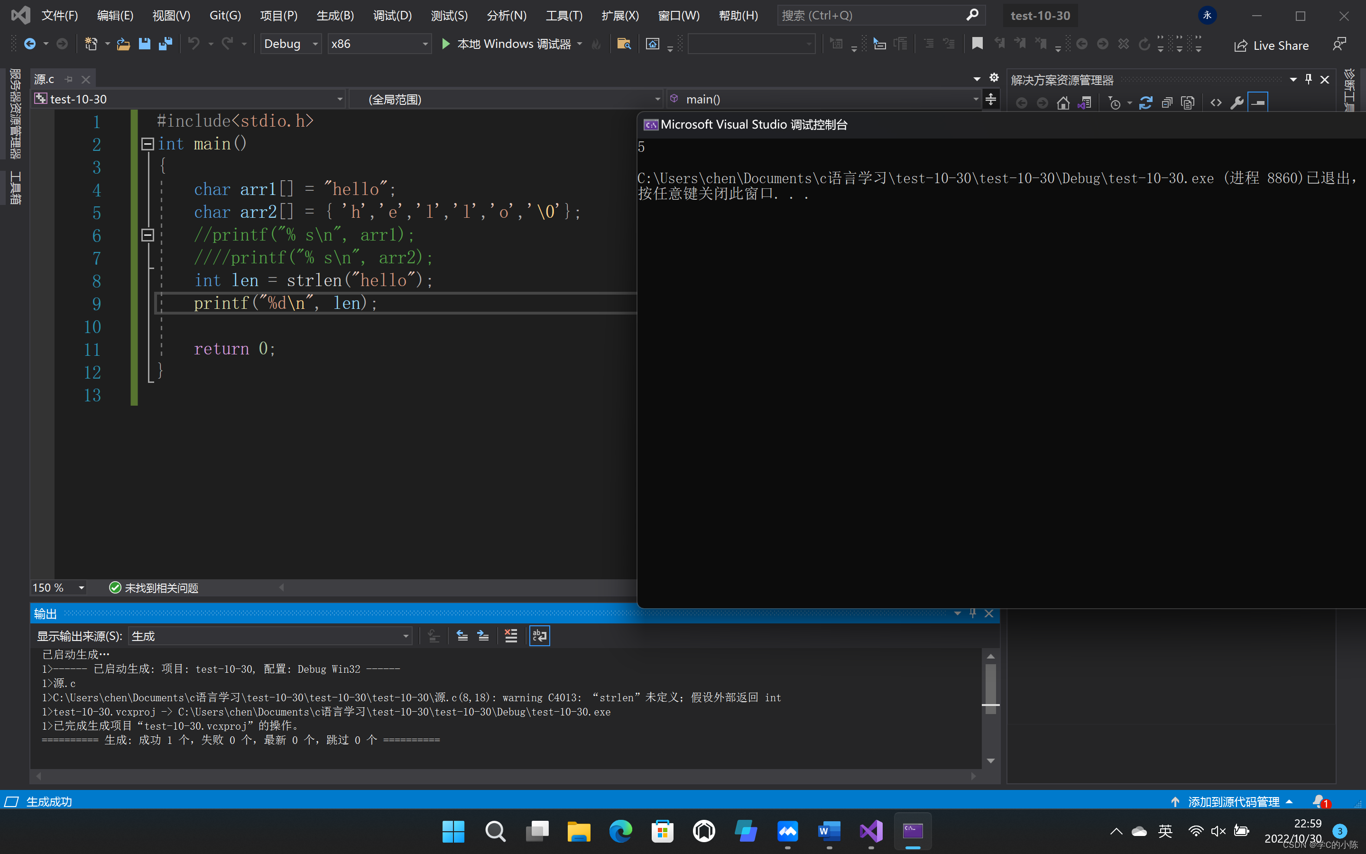Open Properties via the wrench icon

(1237, 103)
